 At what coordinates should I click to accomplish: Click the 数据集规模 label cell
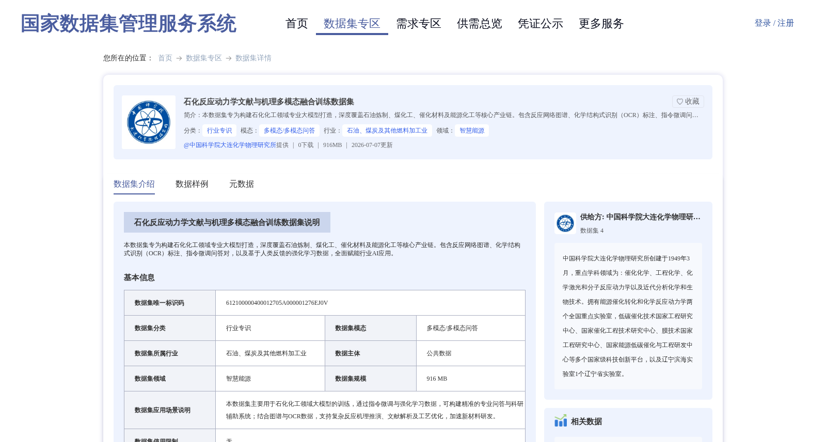371,379
